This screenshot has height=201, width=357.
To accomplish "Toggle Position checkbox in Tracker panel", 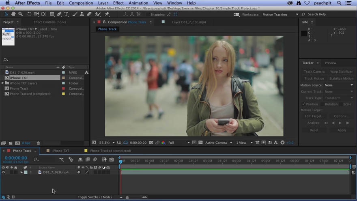I will pos(303,104).
